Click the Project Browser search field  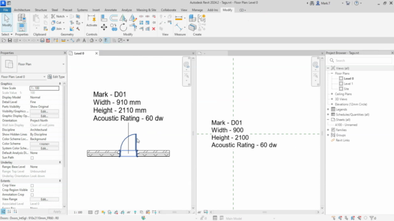point(360,60)
